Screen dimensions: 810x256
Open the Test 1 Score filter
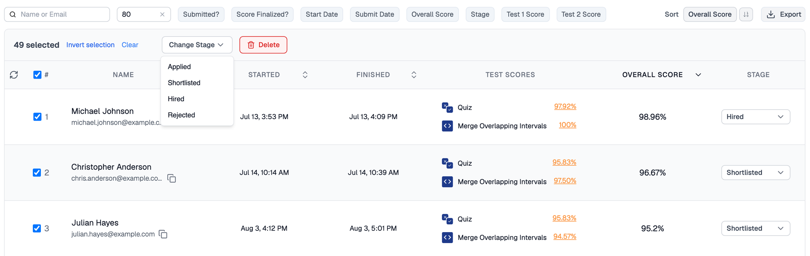(x=525, y=15)
